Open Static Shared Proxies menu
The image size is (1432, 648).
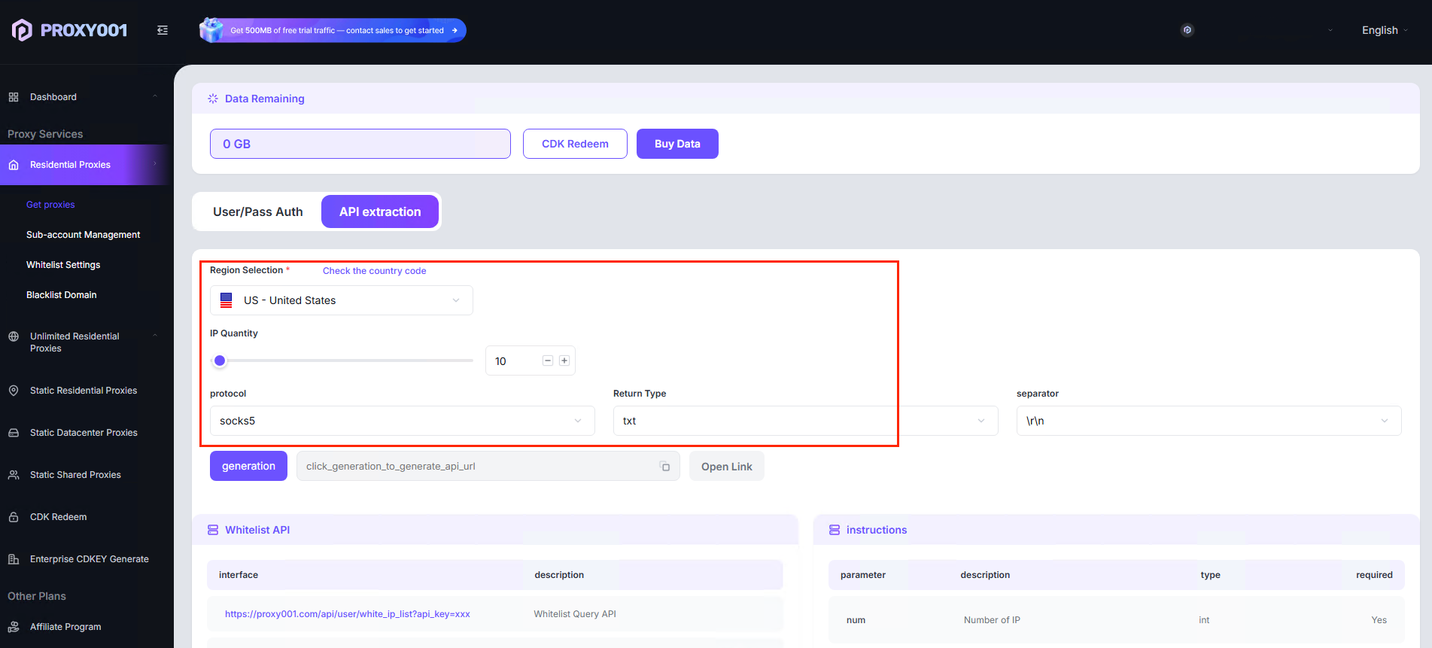[x=75, y=475]
